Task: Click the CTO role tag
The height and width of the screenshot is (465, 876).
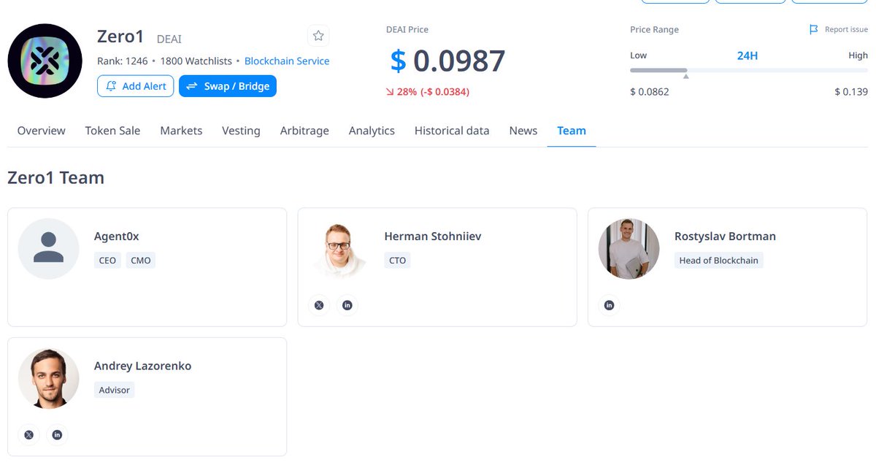Action: [398, 261]
